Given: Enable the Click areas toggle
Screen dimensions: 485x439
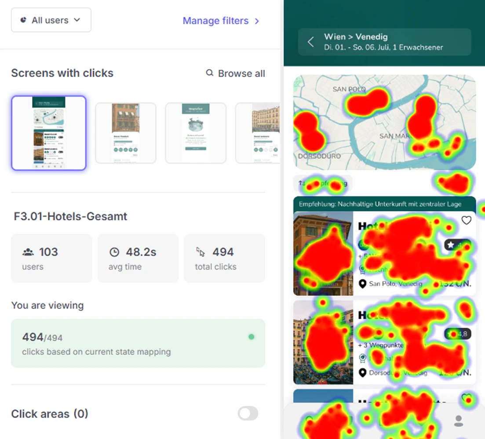Looking at the screenshot, I should (x=248, y=414).
